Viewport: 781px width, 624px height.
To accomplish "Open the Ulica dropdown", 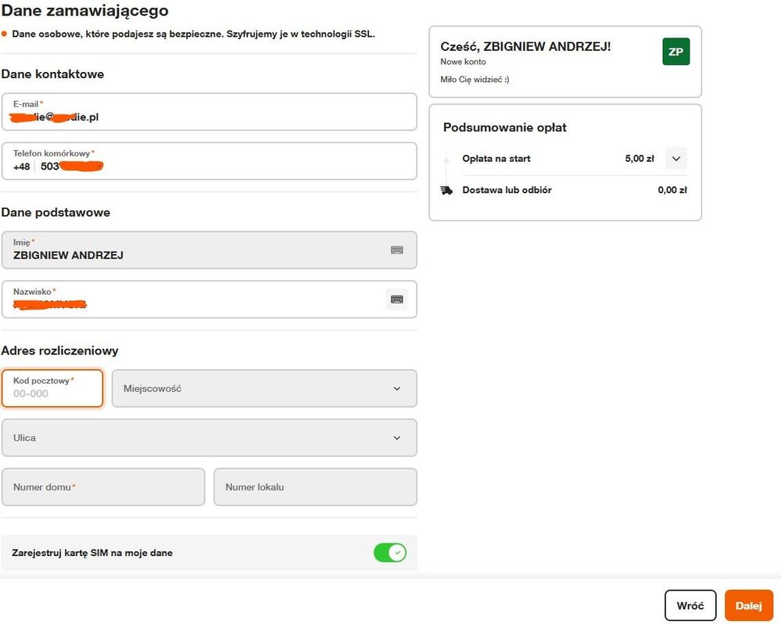I will (x=210, y=438).
